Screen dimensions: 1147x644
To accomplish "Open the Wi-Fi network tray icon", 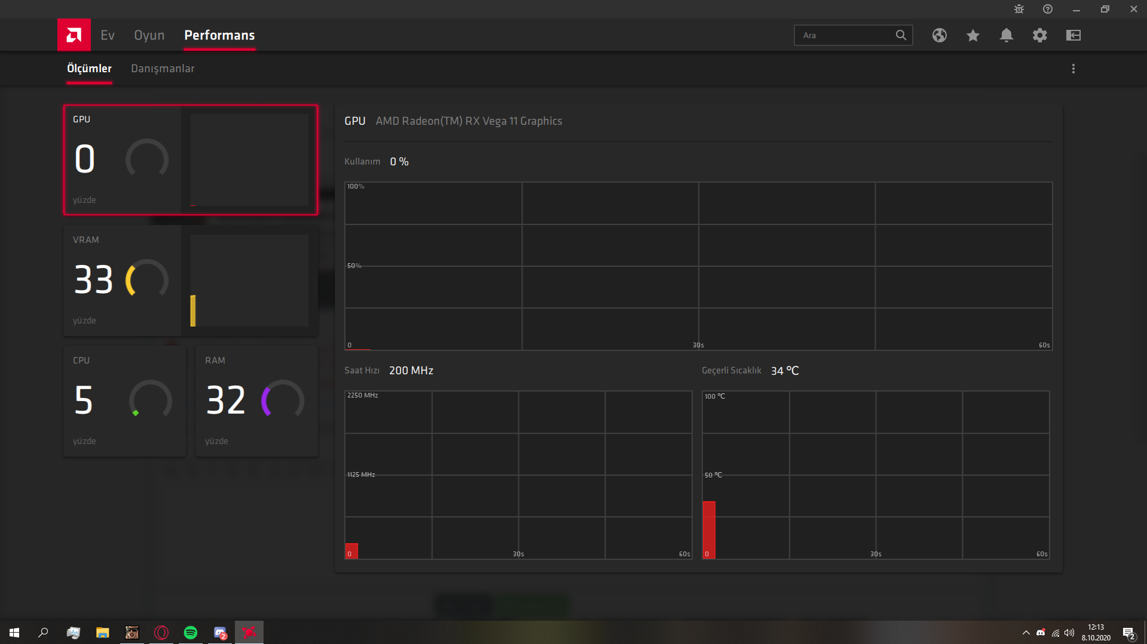I will click(x=1055, y=633).
